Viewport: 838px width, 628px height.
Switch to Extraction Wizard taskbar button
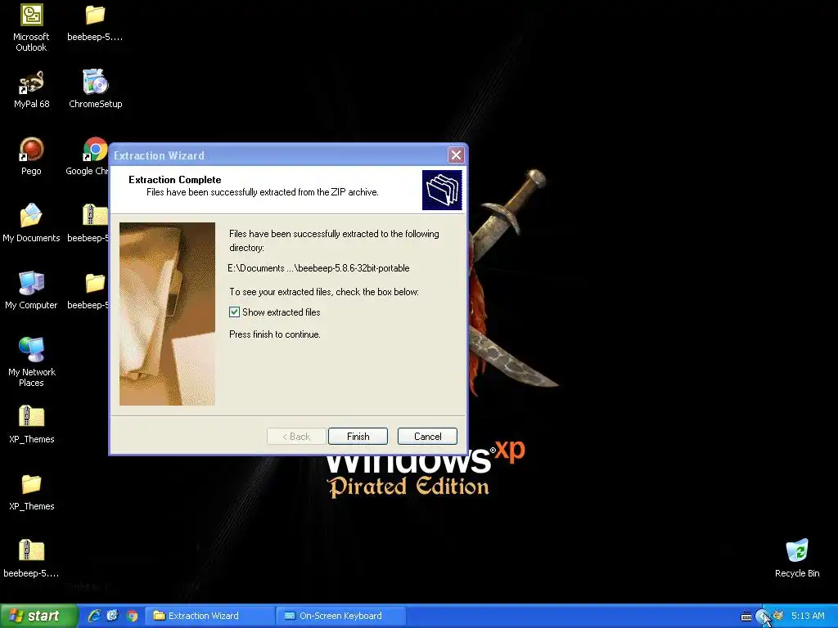pos(210,616)
